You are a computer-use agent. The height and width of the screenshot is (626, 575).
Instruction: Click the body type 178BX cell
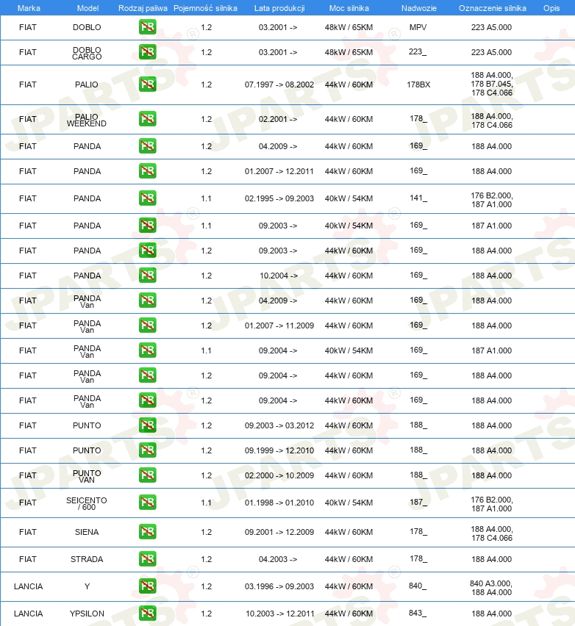click(418, 84)
